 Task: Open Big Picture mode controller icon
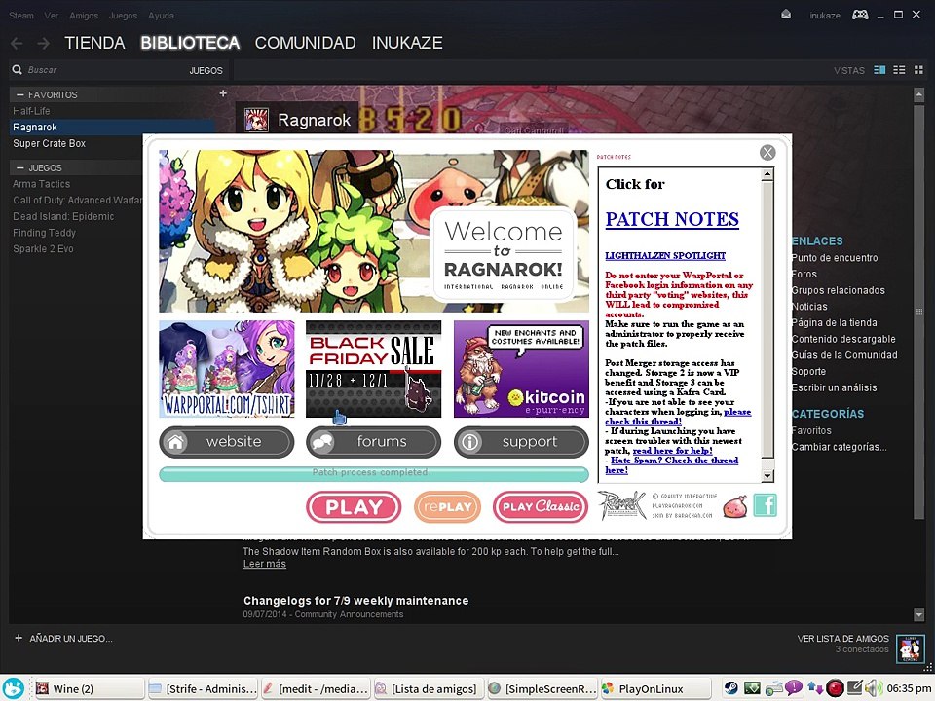pos(860,15)
